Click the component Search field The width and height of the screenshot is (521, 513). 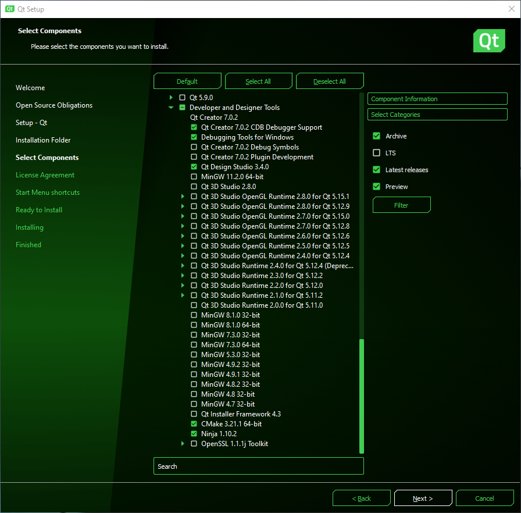pyautogui.click(x=259, y=466)
